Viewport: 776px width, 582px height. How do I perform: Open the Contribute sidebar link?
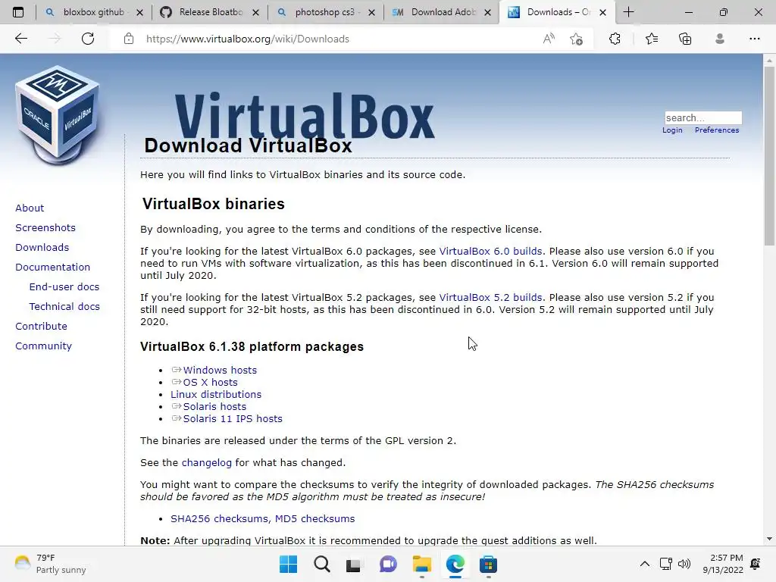pyautogui.click(x=41, y=327)
